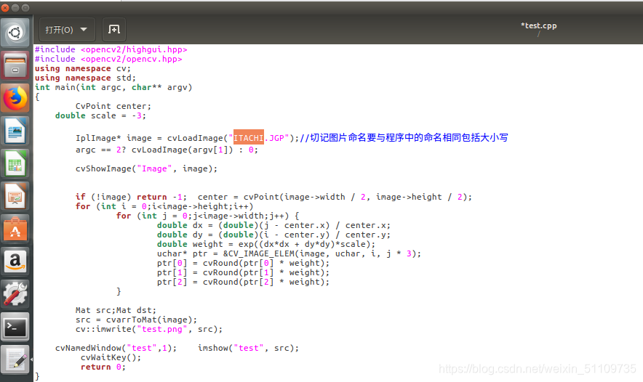Click the 'Mat src;Mat dst;' line
This screenshot has height=382, width=643.
116,310
